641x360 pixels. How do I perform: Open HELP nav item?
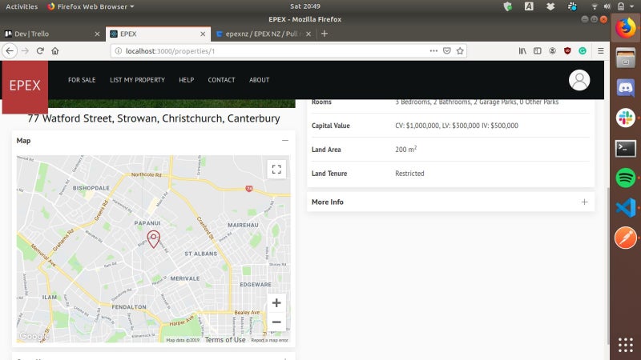tap(187, 80)
